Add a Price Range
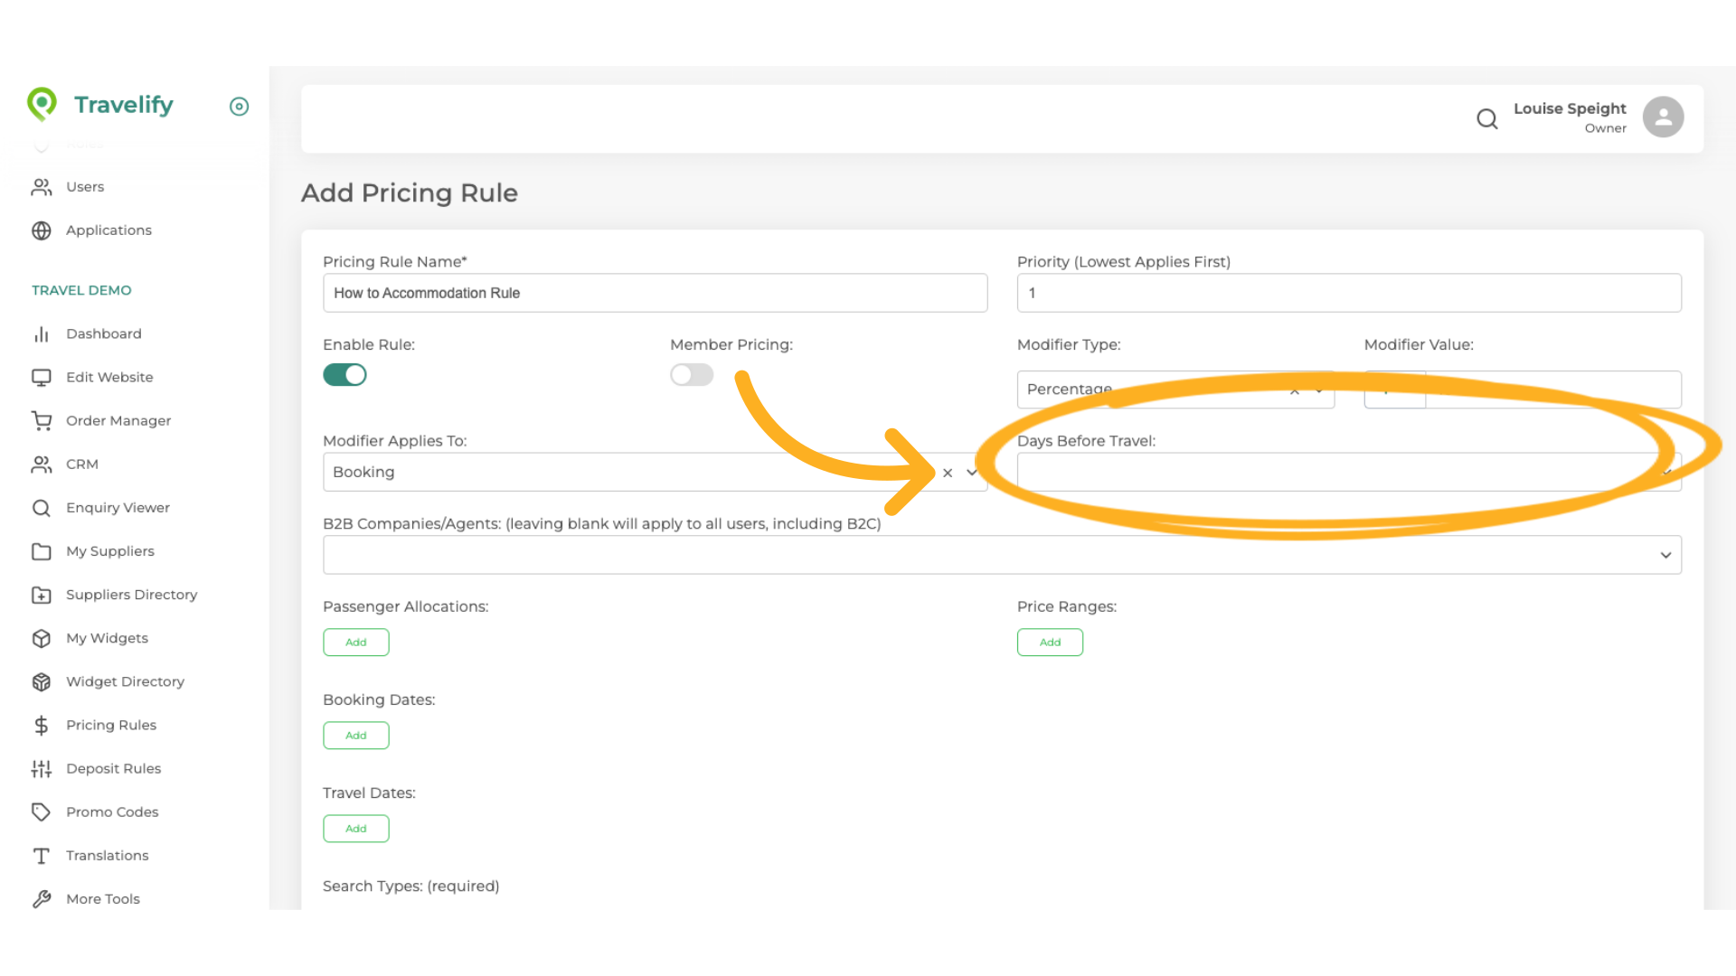Viewport: 1736px width, 976px height. click(x=1050, y=643)
